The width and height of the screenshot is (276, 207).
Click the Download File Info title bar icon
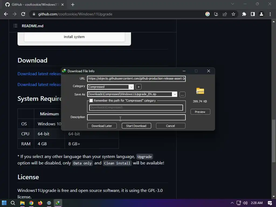pyautogui.click(x=64, y=71)
